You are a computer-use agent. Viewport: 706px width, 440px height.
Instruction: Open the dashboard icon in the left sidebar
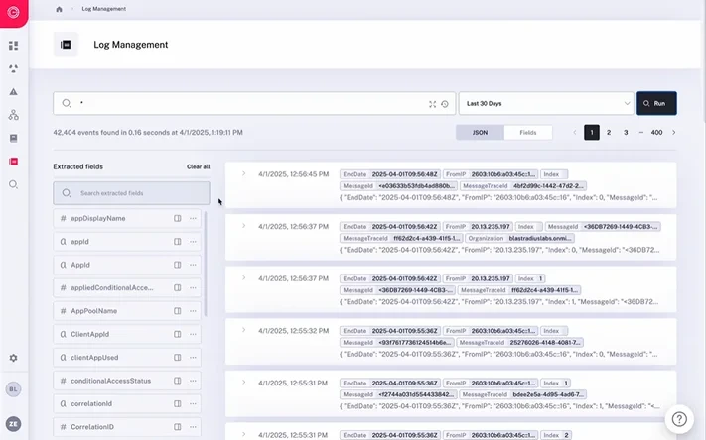(14, 46)
